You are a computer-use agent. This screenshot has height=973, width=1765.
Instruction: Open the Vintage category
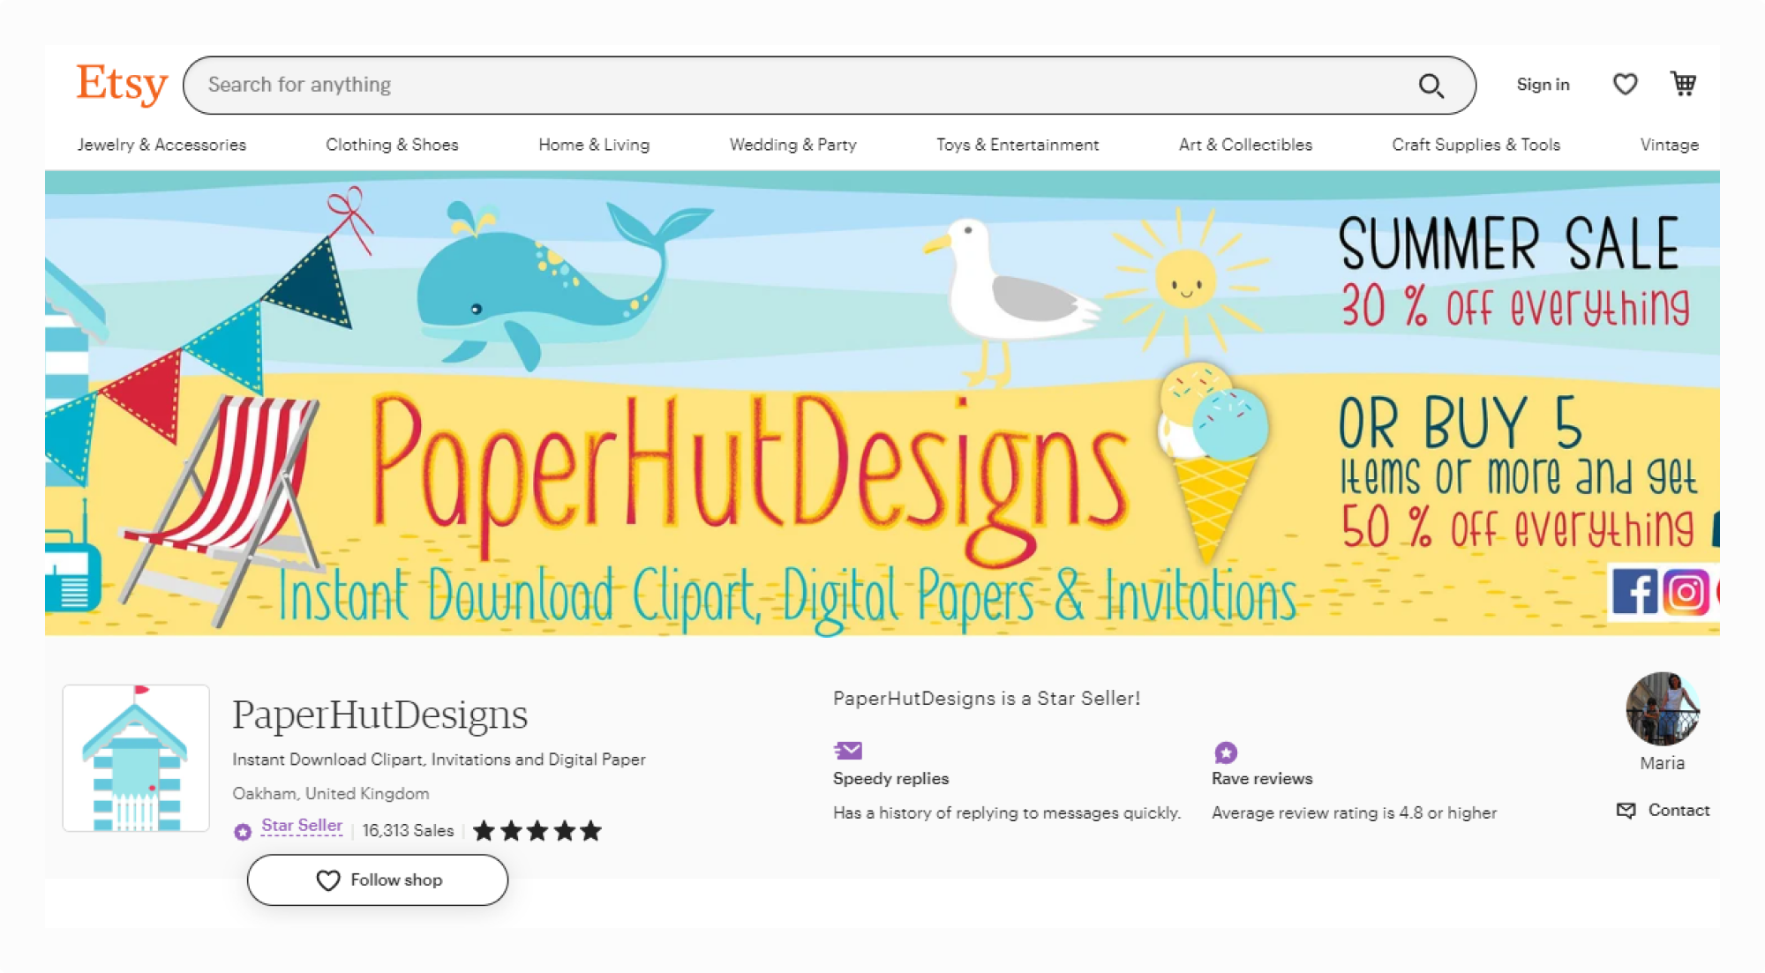(1669, 145)
